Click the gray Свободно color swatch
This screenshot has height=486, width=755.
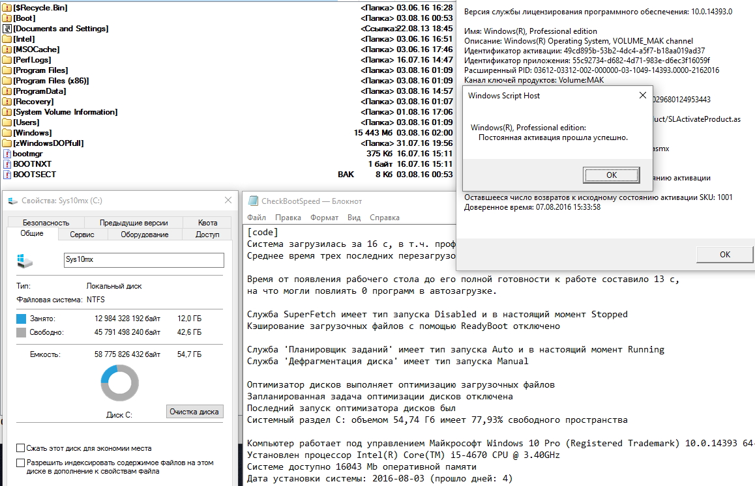click(21, 332)
